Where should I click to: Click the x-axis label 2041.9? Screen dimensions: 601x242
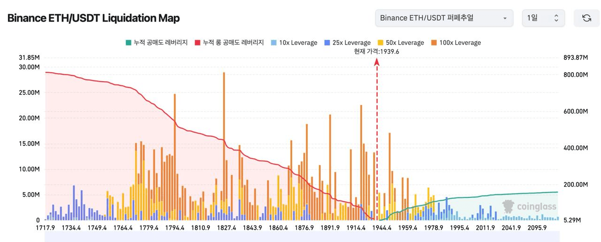(511, 227)
